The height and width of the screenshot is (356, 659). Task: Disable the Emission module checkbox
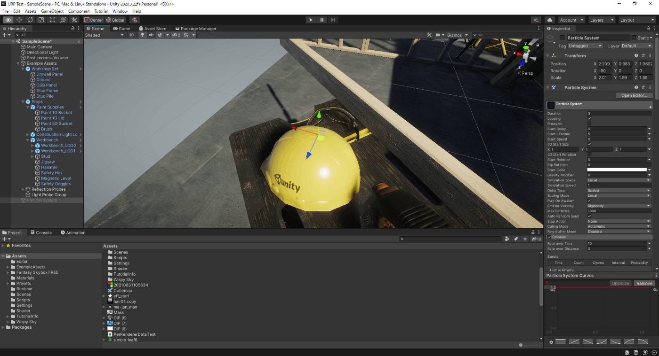(549, 237)
